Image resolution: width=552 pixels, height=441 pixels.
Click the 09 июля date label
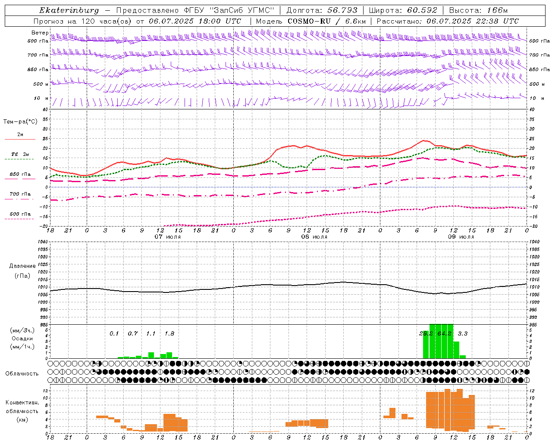(x=461, y=237)
